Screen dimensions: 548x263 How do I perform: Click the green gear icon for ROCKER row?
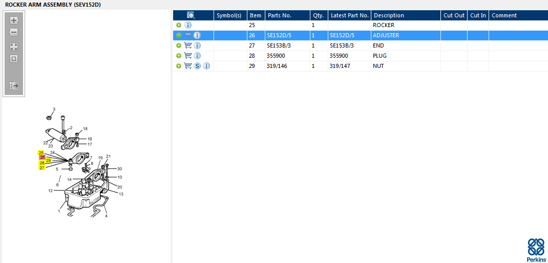179,25
